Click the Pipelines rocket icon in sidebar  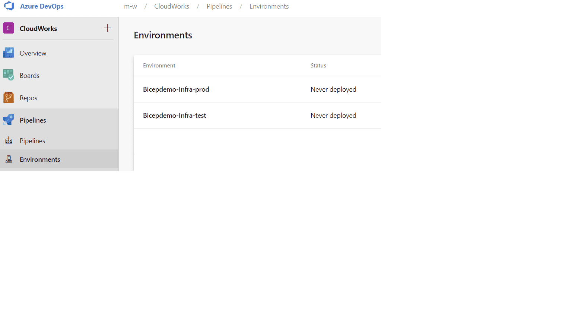click(9, 120)
